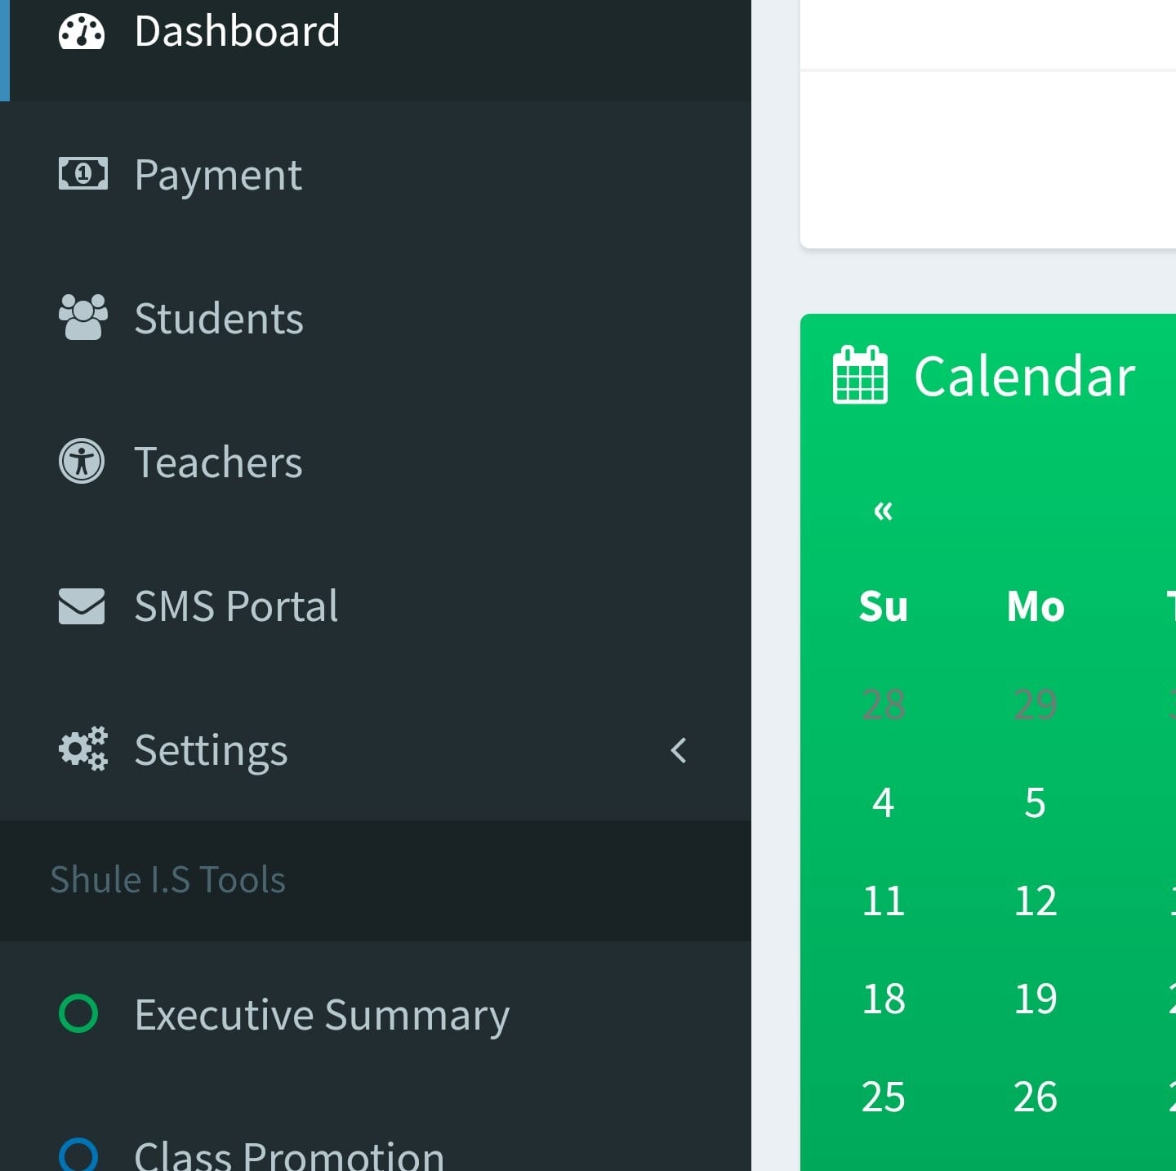The width and height of the screenshot is (1176, 1171).
Task: Click the Class Promotion blue circle icon
Action: [x=78, y=1155]
